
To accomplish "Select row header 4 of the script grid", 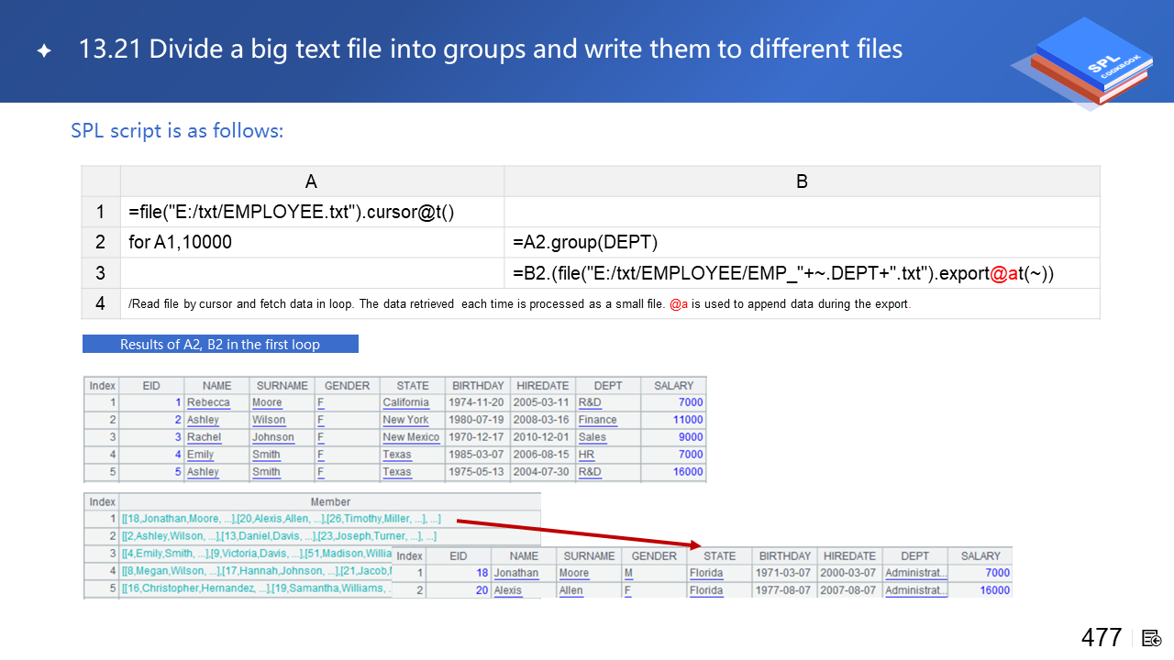I will pos(101,303).
